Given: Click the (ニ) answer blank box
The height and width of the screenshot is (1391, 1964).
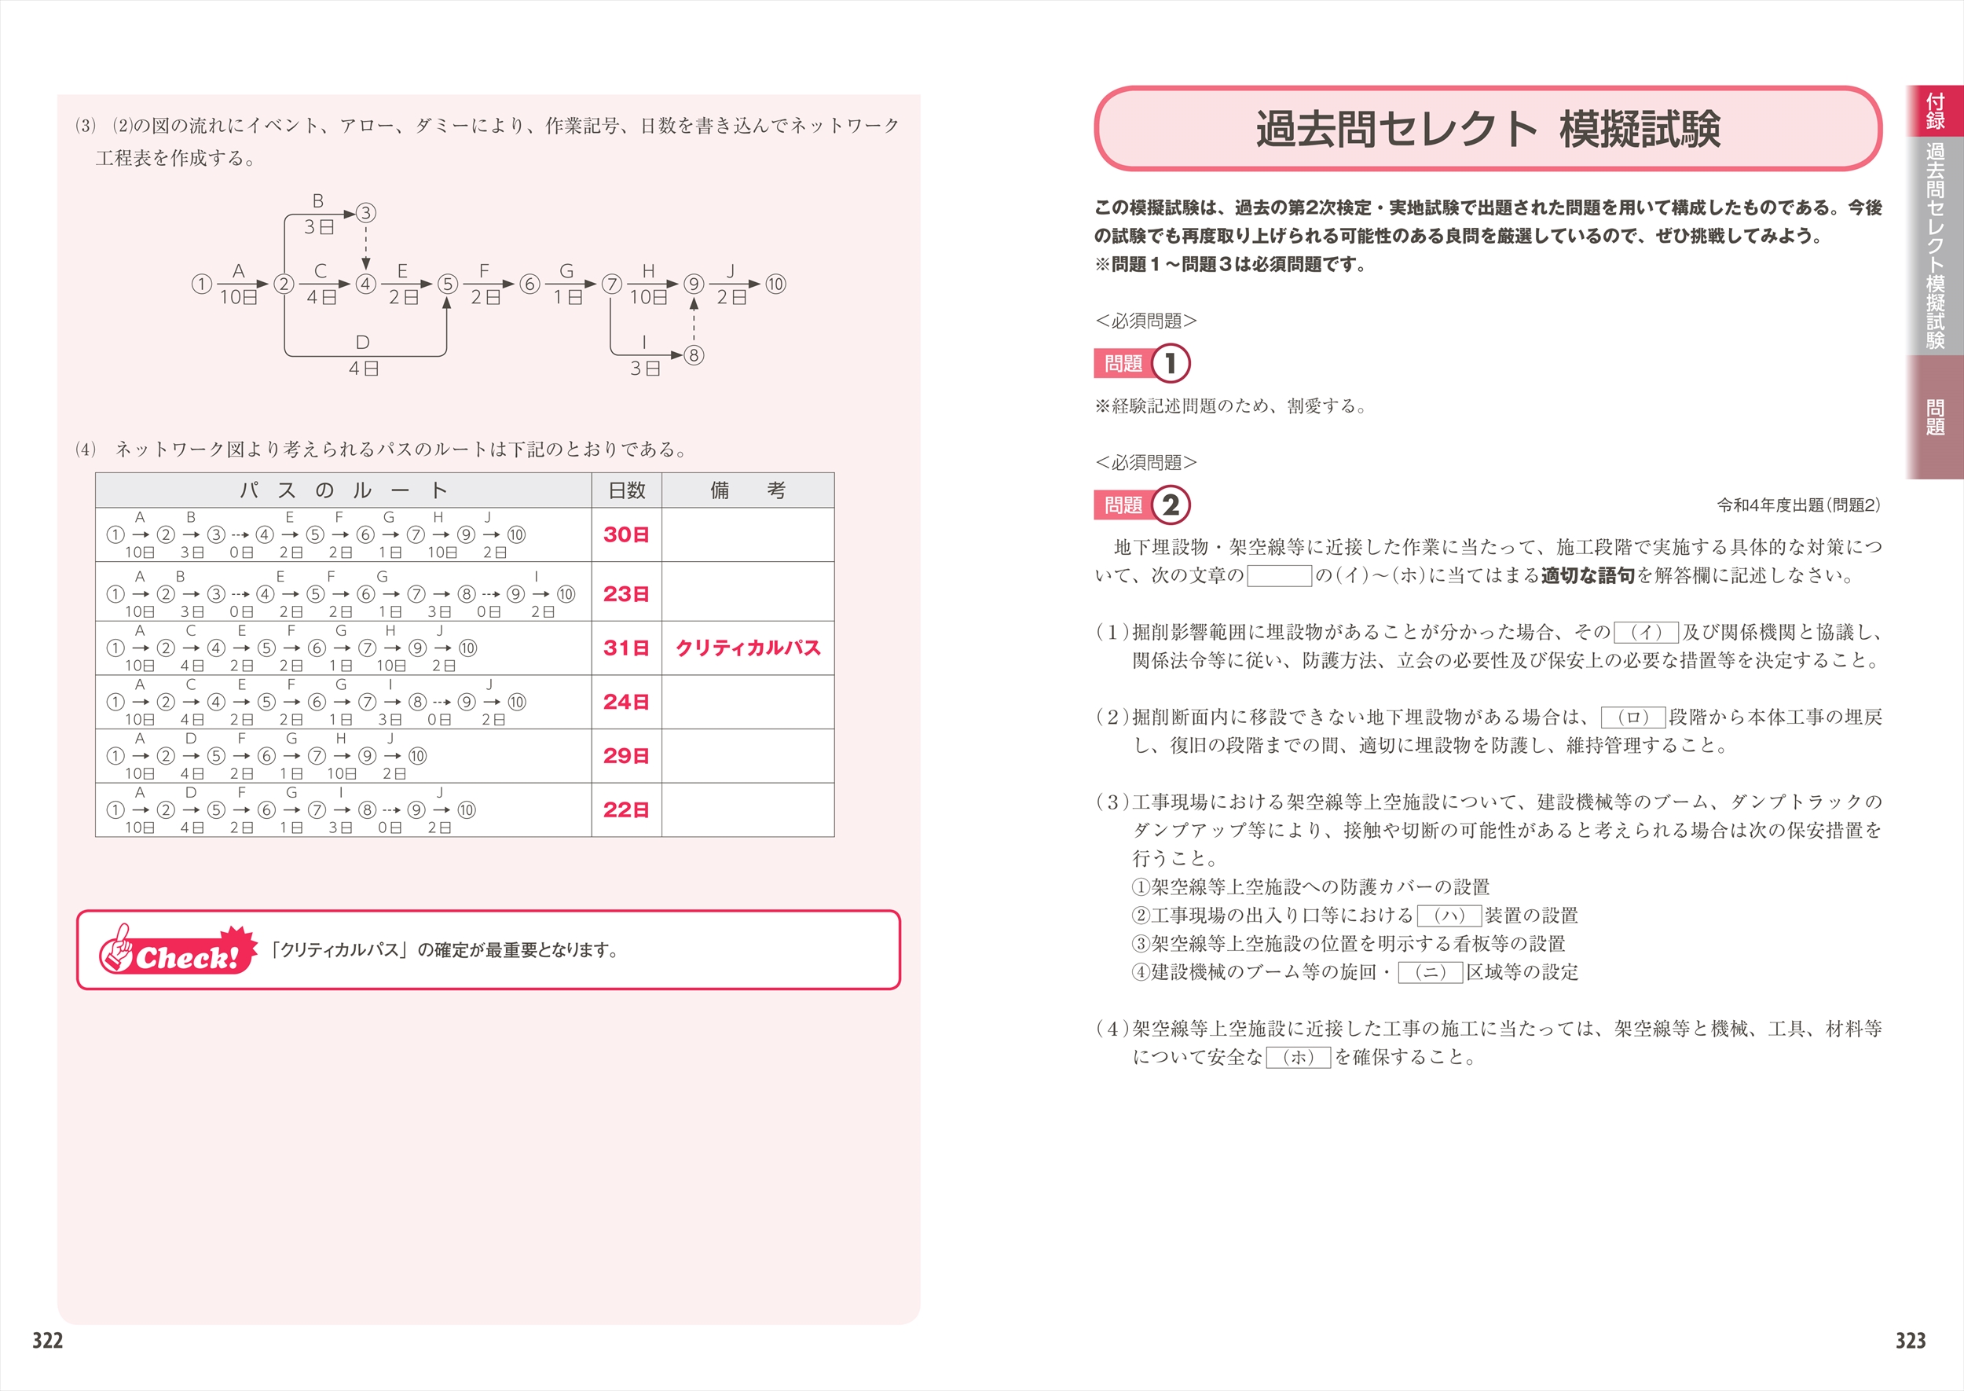Looking at the screenshot, I should (x=1430, y=972).
